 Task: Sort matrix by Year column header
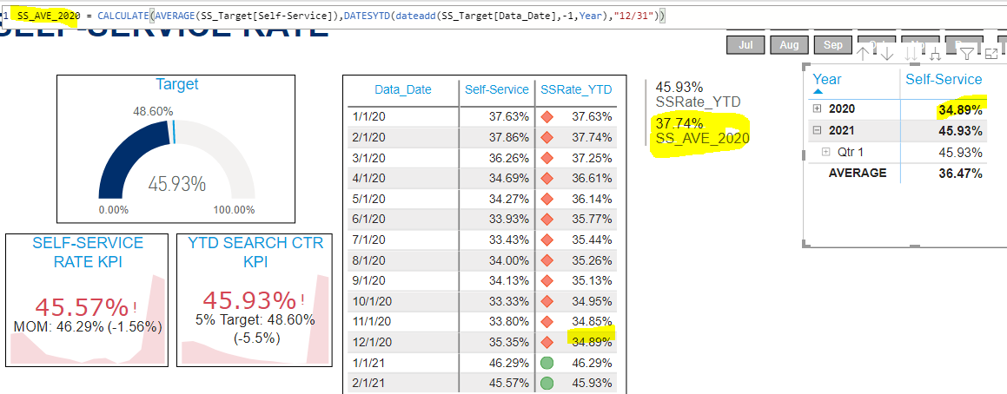tap(827, 79)
